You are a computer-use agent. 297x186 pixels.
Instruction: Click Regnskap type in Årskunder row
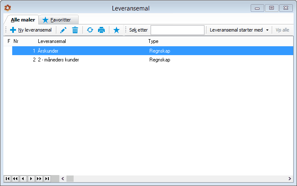[160, 51]
